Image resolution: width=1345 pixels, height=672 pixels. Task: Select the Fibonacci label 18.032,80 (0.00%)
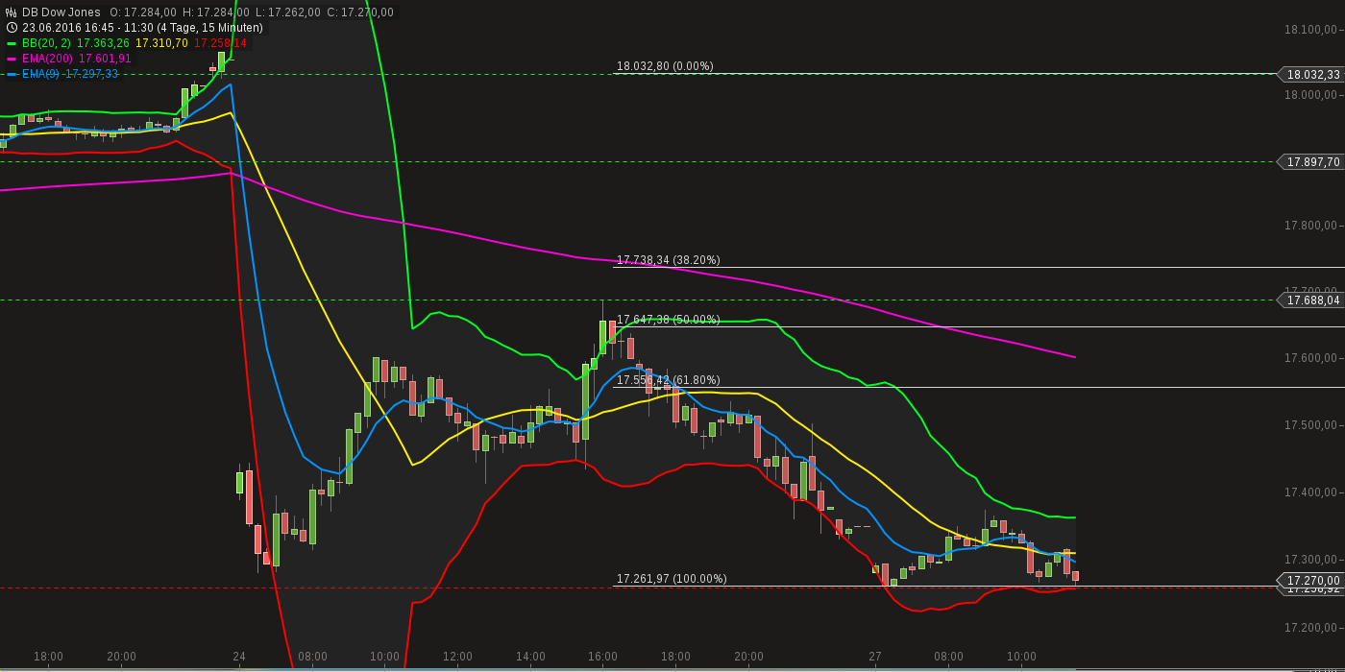point(665,66)
